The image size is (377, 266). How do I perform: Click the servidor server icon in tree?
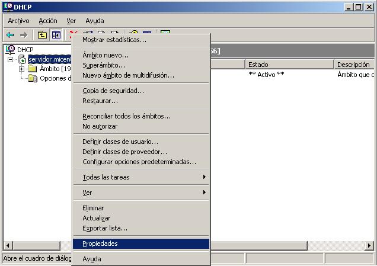(23, 59)
